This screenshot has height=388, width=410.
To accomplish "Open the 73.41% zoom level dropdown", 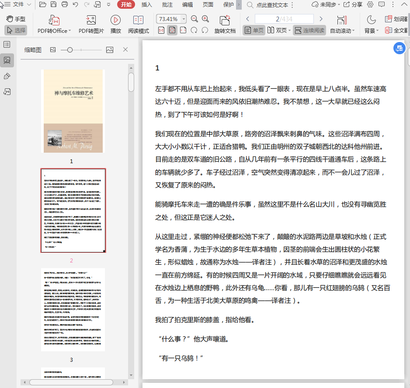I will pos(184,19).
